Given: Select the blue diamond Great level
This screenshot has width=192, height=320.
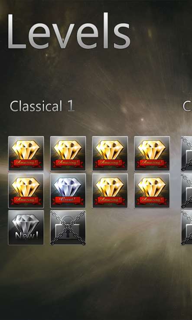Looking at the screenshot, I should 68,191.
